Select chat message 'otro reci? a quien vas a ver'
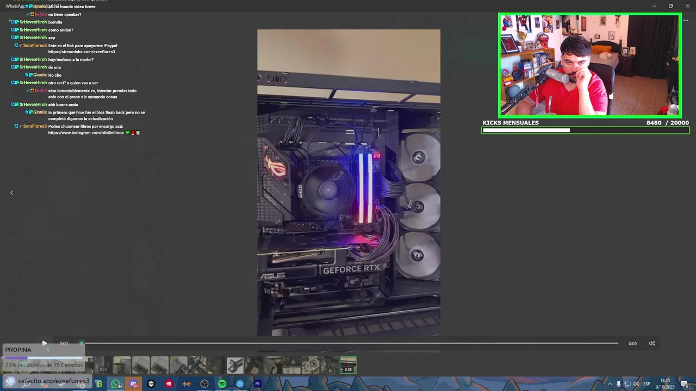 point(73,83)
